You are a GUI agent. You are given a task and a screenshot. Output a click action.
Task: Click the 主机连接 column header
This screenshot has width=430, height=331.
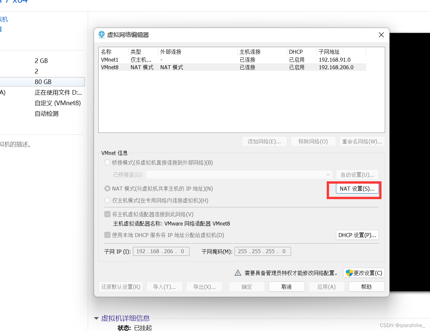click(262, 52)
